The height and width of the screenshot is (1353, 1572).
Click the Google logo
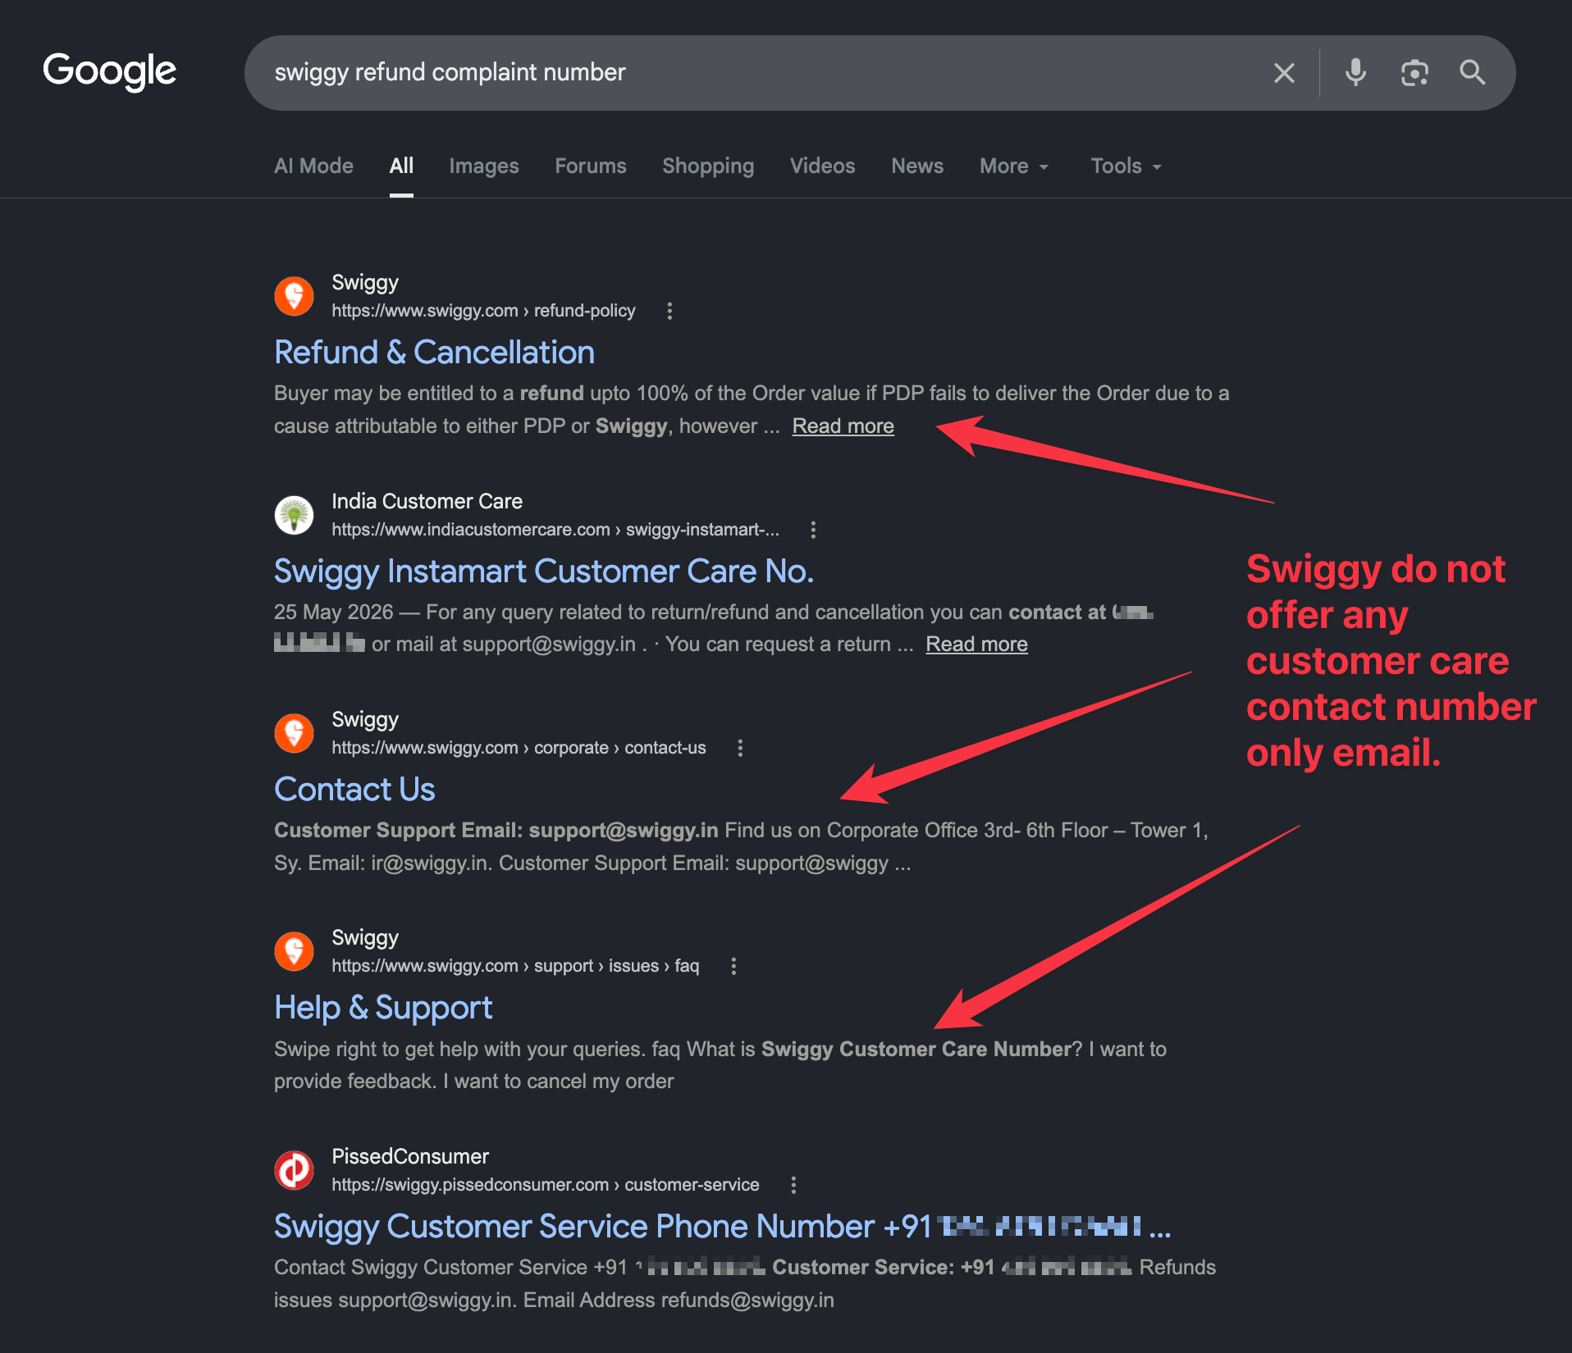pos(110,72)
